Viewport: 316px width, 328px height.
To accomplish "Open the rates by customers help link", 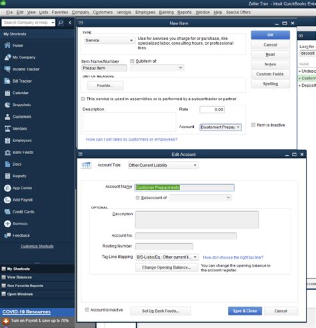I will point(131,139).
